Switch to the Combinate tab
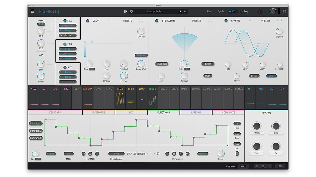 [x=229, y=112]
